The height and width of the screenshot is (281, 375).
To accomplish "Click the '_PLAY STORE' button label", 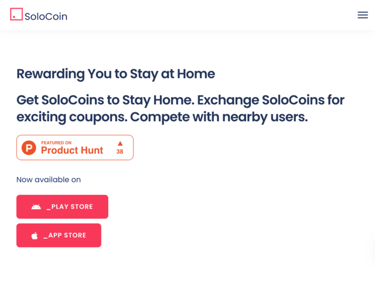I will pos(70,207).
